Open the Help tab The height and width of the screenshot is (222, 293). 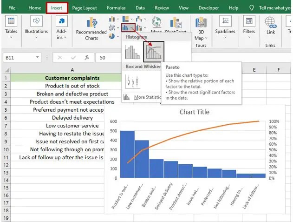pos(234,8)
